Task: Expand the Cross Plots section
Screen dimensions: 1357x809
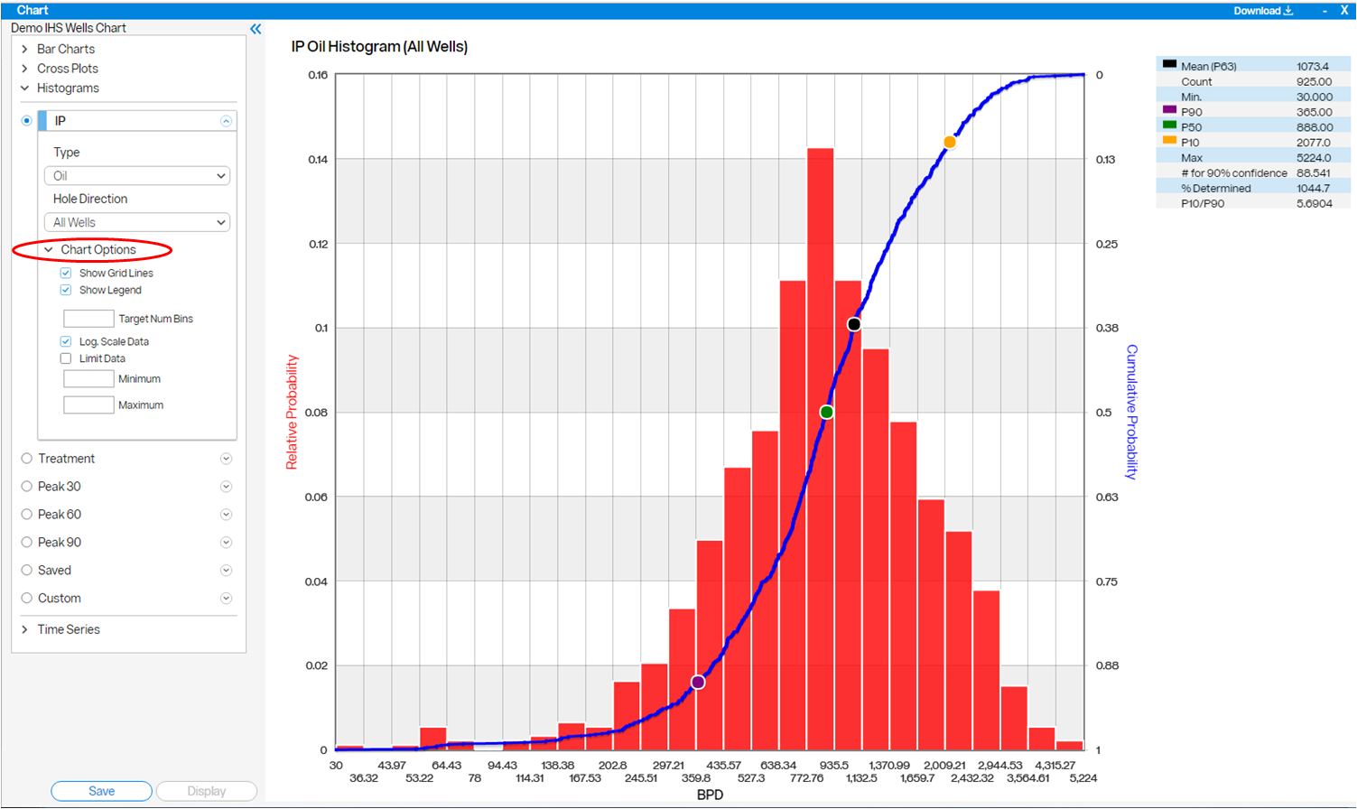Action: 24,69
